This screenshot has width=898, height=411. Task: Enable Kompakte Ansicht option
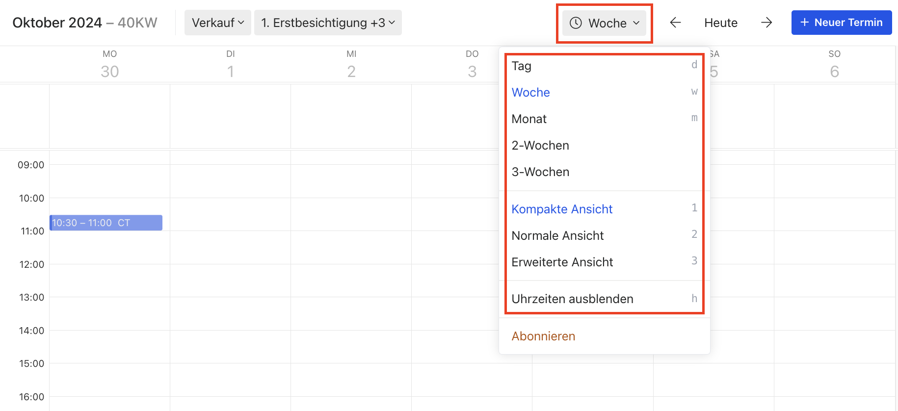click(x=562, y=209)
